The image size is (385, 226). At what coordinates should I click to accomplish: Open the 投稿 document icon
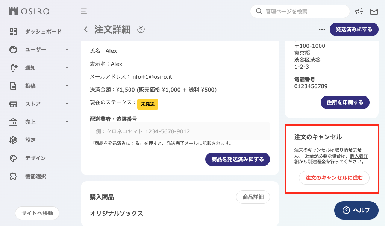pos(14,86)
